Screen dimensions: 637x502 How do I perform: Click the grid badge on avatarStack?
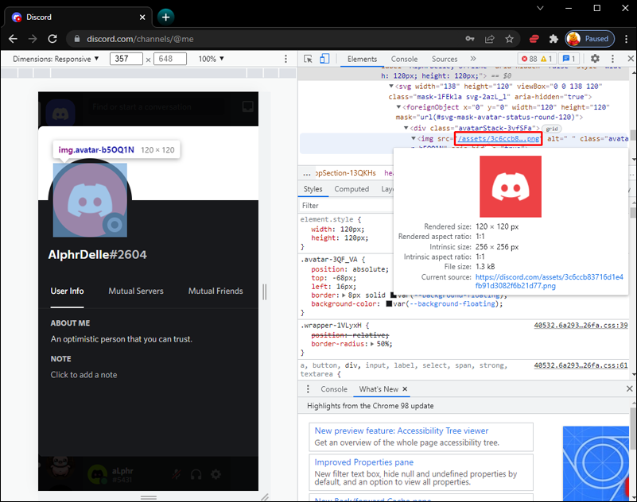552,129
